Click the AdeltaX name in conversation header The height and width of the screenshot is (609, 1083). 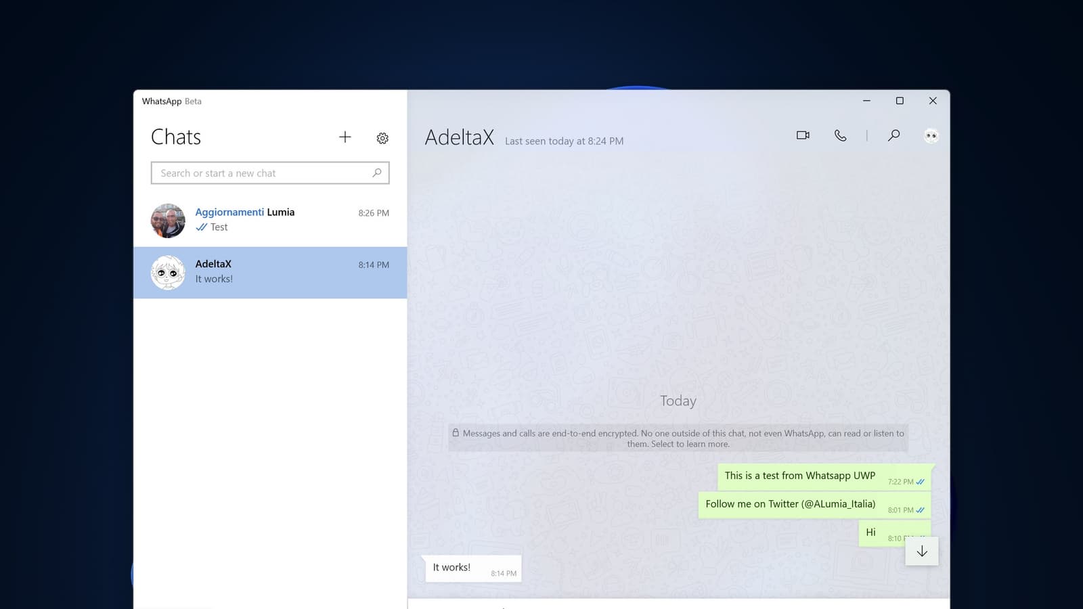(x=460, y=137)
